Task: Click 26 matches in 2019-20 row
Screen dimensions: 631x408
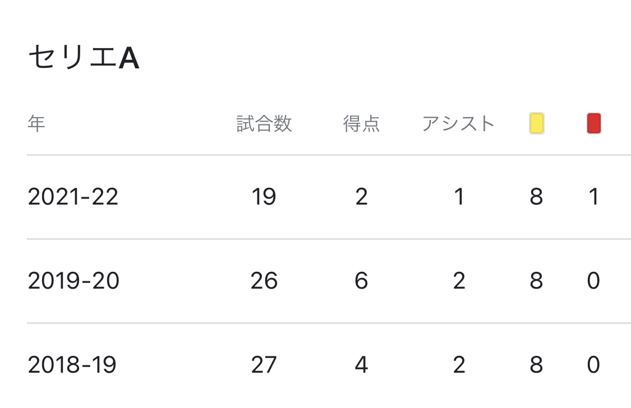Action: point(264,281)
